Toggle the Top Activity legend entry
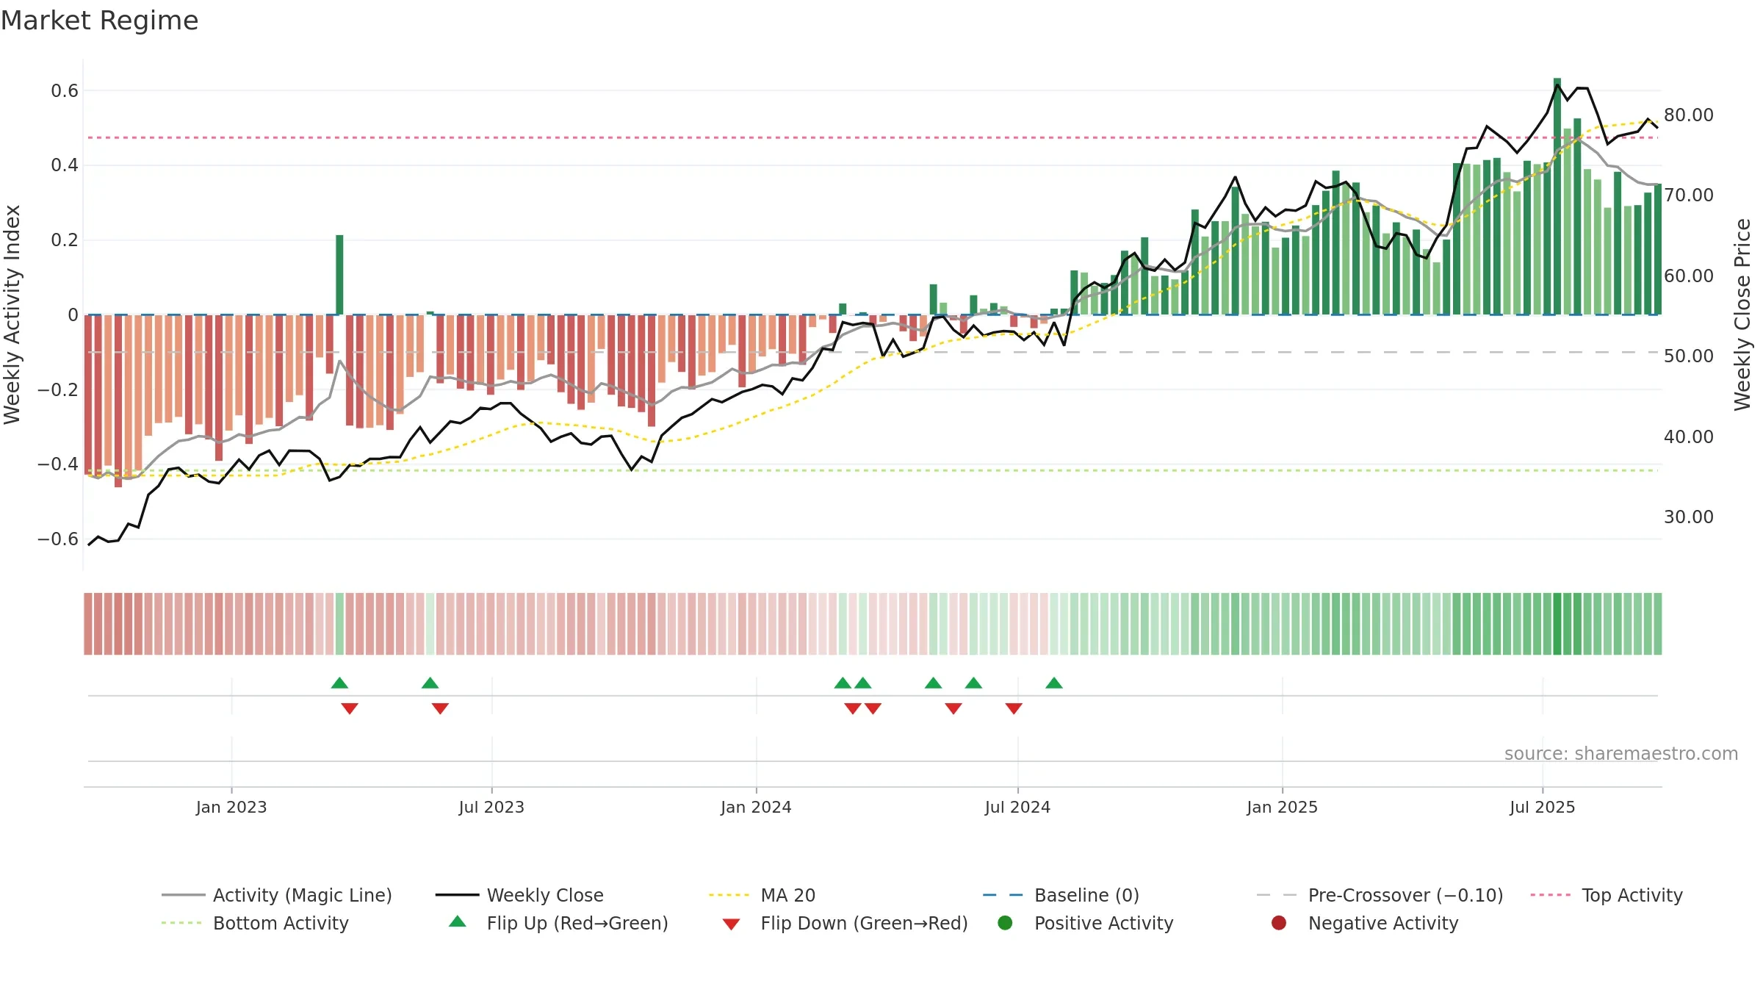Viewport: 1763px width, 992px height. click(x=1607, y=895)
